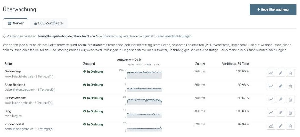Delete the Shop-Backend monitor
The width and height of the screenshot is (300, 137).
click(290, 86)
